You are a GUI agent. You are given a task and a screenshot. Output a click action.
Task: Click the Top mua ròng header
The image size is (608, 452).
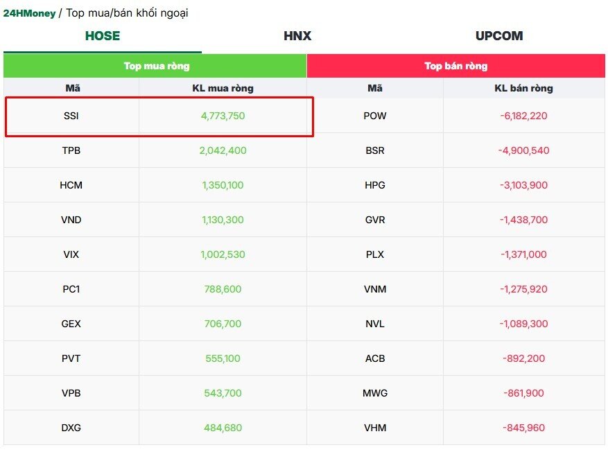tap(157, 66)
